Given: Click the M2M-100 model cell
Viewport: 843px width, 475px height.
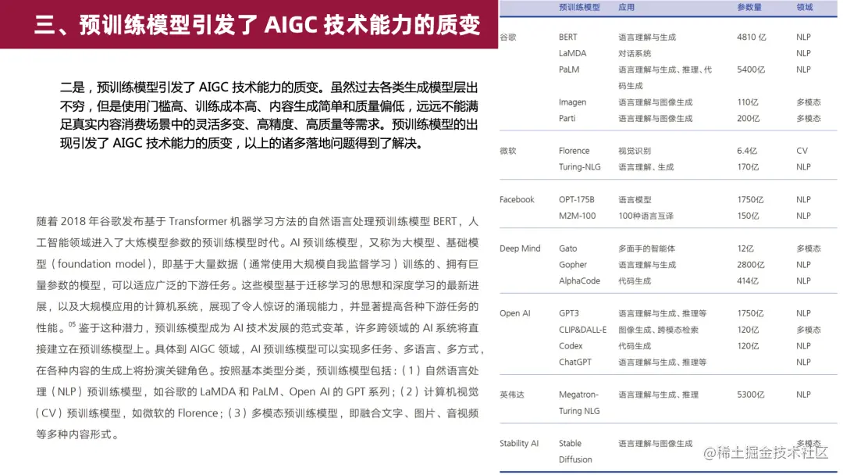Looking at the screenshot, I should coord(578,216).
